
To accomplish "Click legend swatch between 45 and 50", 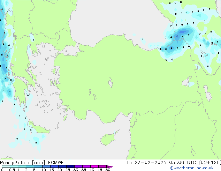I will coord(102,166).
